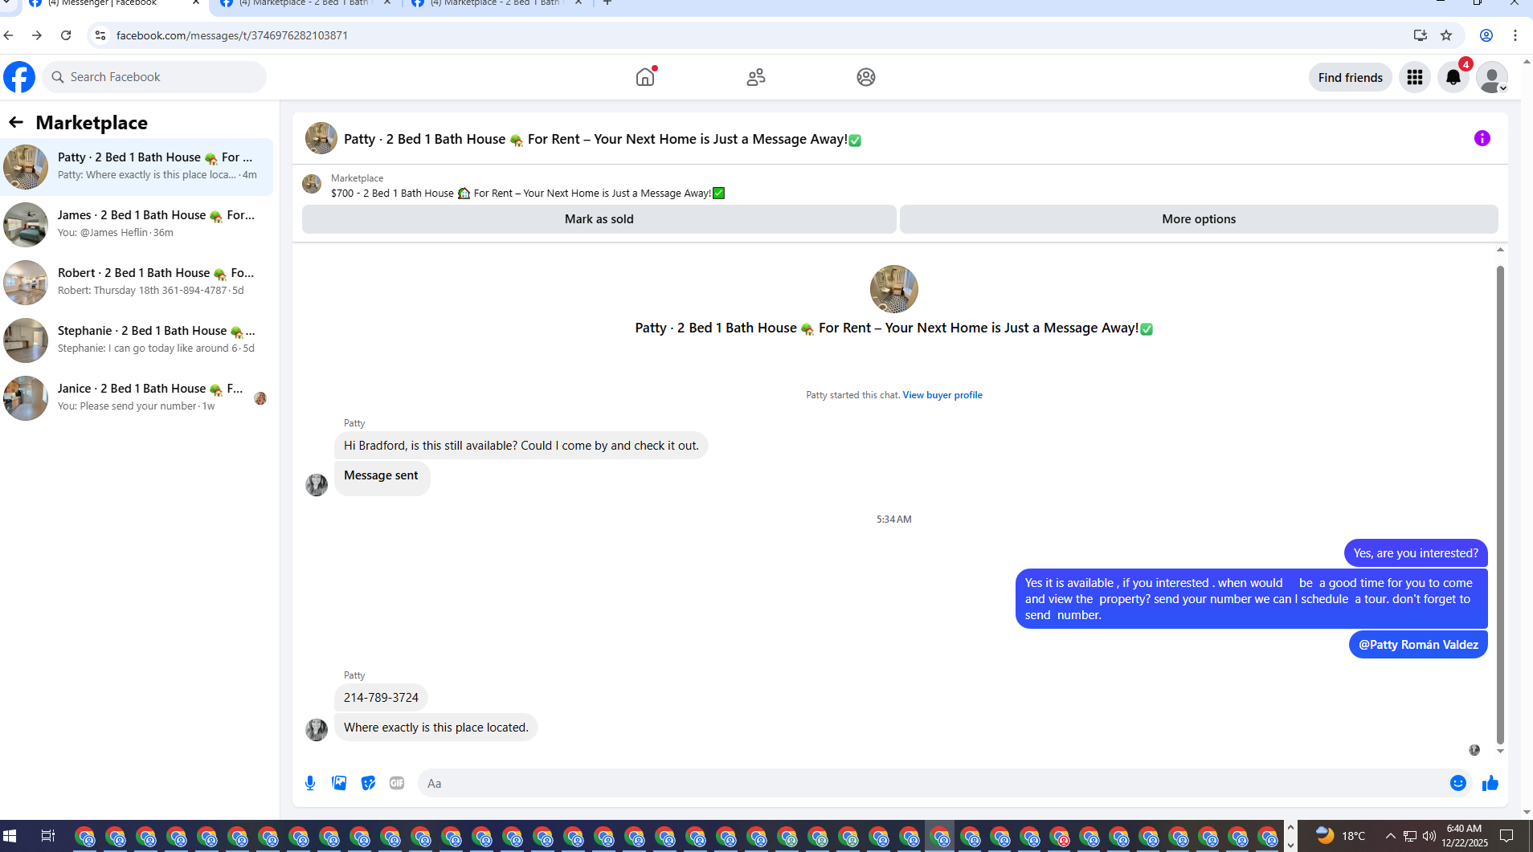The height and width of the screenshot is (852, 1533).
Task: Open the Notifications bell
Action: [x=1453, y=77]
